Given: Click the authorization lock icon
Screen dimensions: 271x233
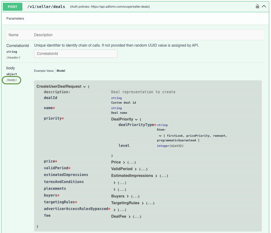Looking at the screenshot, I should click(257, 6).
